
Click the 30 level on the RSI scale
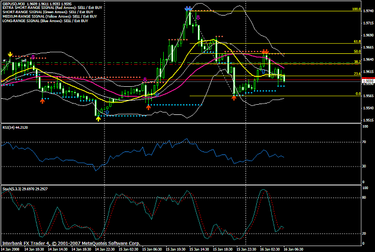[x=364, y=166]
